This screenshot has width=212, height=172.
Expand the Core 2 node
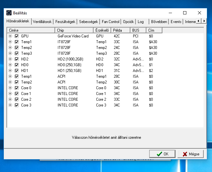pyautogui.click(x=10, y=99)
